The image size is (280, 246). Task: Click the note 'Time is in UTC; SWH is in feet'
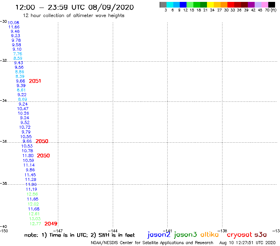pos(79,235)
